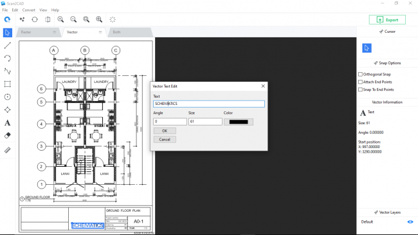Select the highlighted SCHEMATICS text in drawing
The width and height of the screenshot is (418, 235).
coord(87,225)
